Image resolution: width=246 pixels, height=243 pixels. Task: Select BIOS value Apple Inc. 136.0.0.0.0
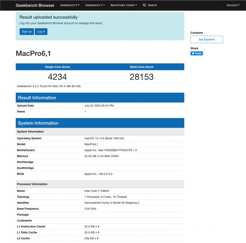click(98, 174)
